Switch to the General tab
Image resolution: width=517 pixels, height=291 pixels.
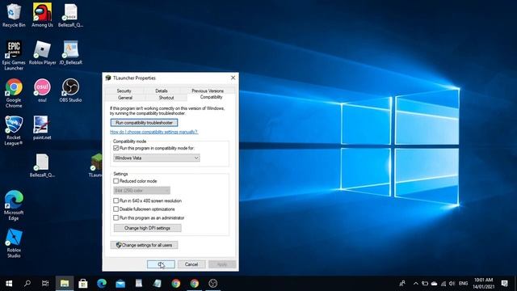(125, 98)
